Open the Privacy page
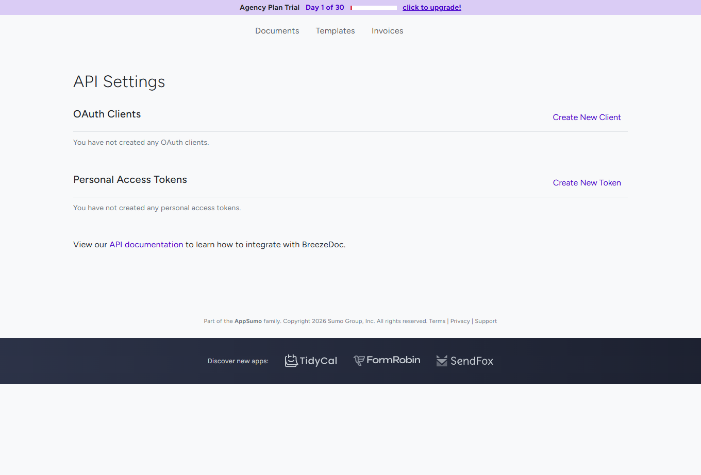The image size is (701, 475). pos(460,321)
